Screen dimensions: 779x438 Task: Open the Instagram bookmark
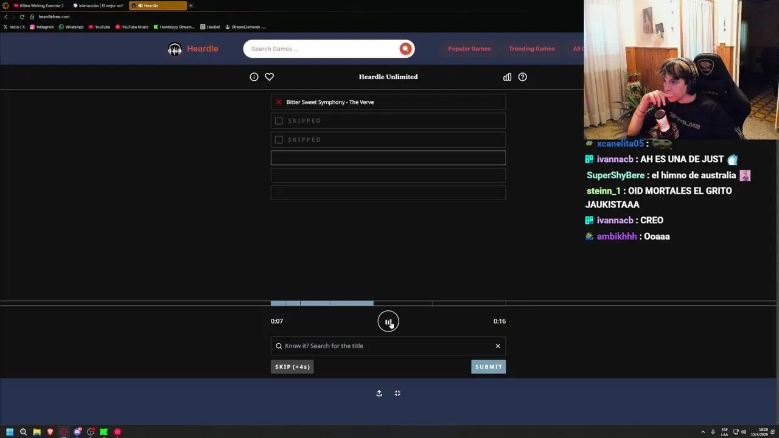(x=42, y=27)
